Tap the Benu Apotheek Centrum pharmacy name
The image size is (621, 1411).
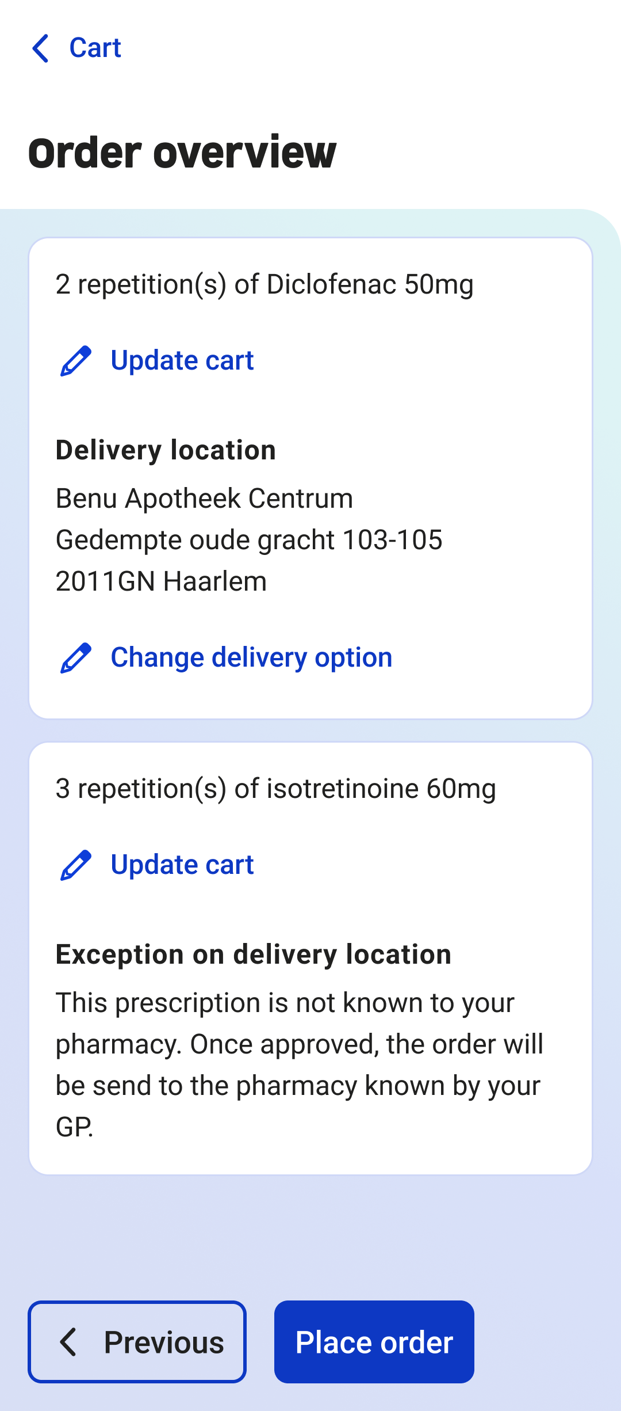204,499
